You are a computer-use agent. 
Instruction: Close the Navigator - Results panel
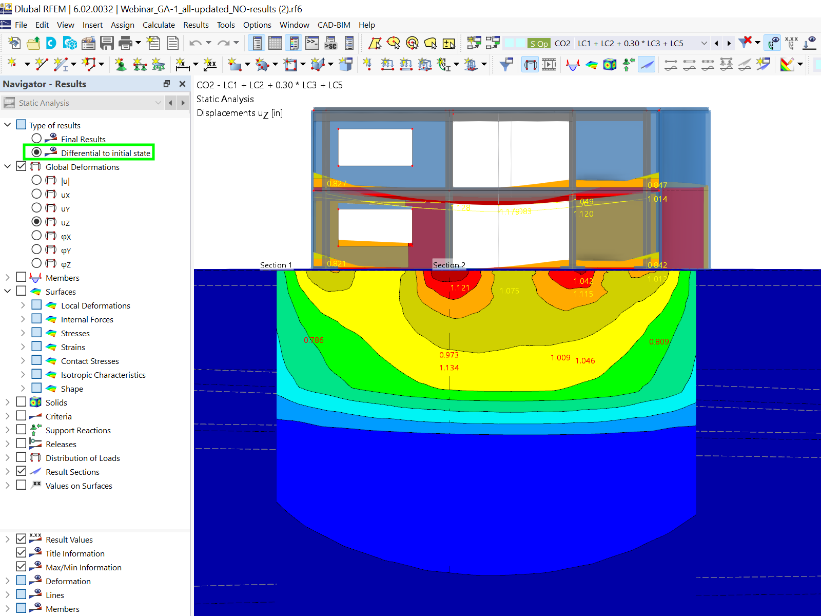click(x=182, y=84)
